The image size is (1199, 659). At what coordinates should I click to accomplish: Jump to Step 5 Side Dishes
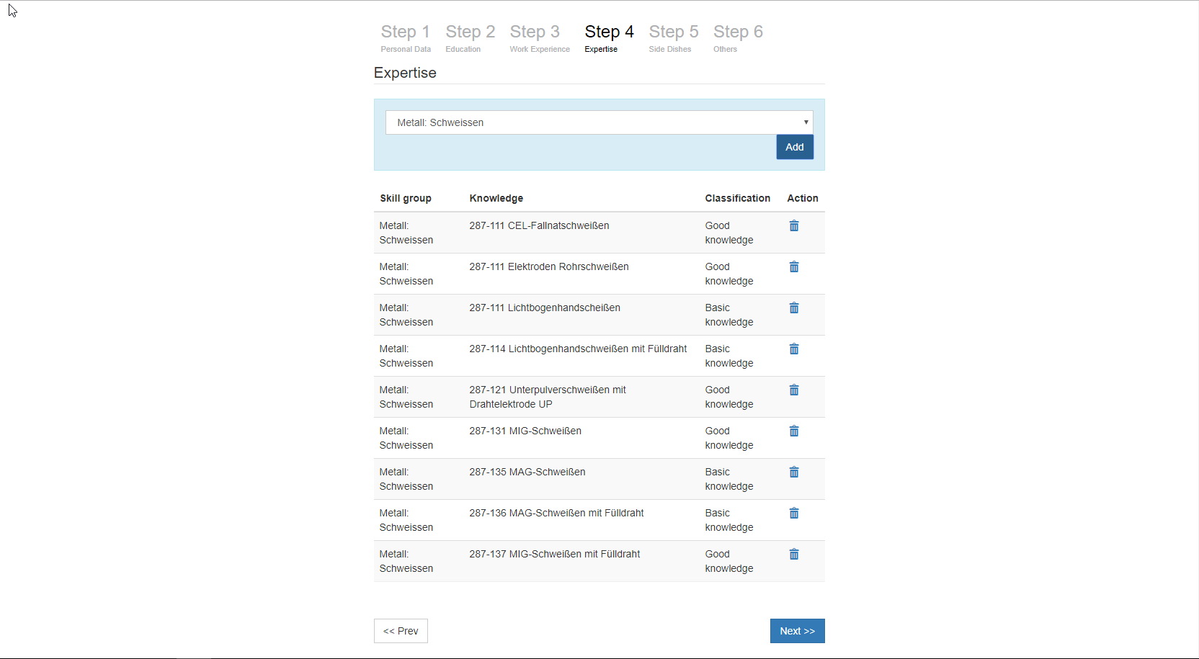(673, 38)
